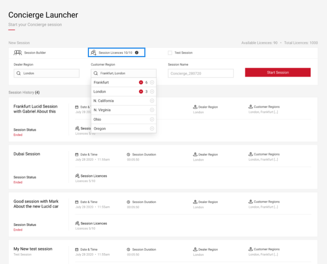This screenshot has width=327, height=264.
Task: Add Ohio region with plus icon
Action: pyautogui.click(x=152, y=119)
